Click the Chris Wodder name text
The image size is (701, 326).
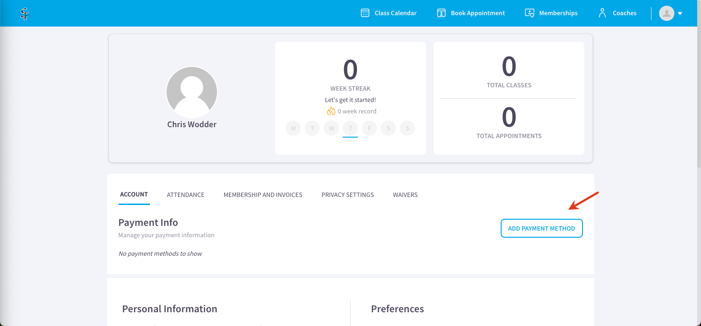click(x=192, y=124)
